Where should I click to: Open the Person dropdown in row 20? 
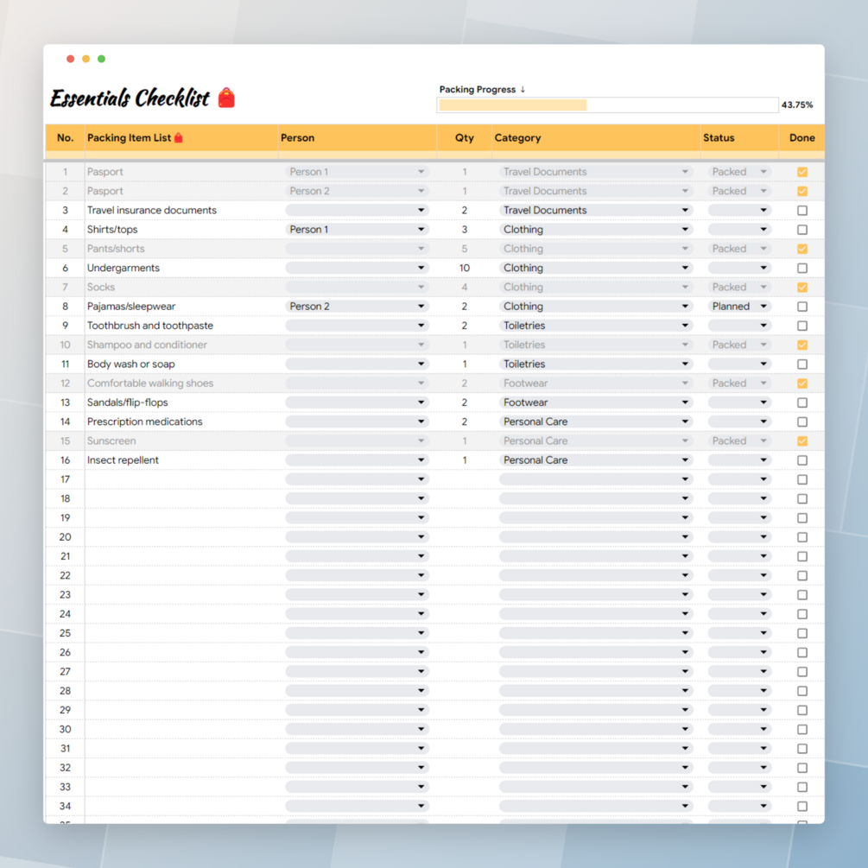357,537
